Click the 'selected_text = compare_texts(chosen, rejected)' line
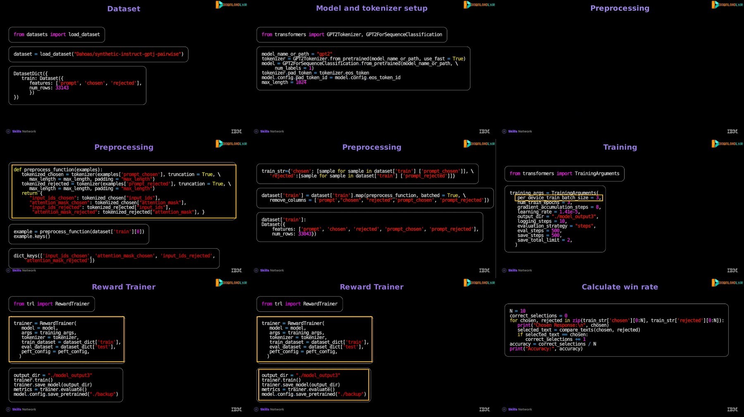This screenshot has height=417, width=744. click(x=579, y=330)
